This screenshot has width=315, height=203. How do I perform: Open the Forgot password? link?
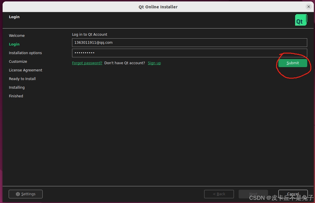[x=87, y=63]
